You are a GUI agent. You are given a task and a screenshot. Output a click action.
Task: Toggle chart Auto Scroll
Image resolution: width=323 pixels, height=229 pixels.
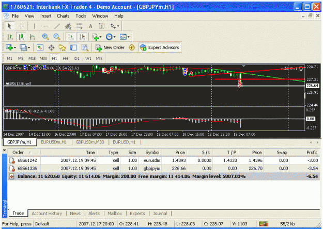(71, 37)
